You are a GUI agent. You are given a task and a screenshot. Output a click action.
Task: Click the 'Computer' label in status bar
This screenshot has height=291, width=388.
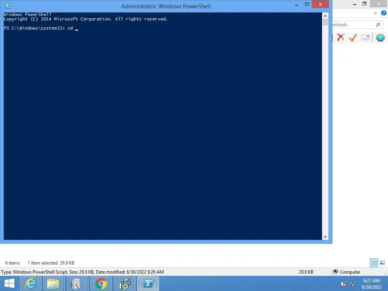tap(350, 272)
